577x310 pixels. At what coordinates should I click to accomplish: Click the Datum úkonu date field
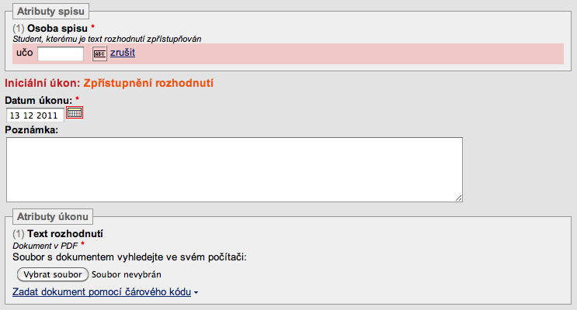point(35,115)
